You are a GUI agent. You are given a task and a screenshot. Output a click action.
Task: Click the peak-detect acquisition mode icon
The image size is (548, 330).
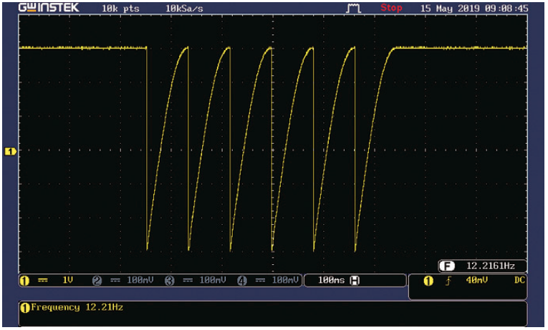point(353,9)
